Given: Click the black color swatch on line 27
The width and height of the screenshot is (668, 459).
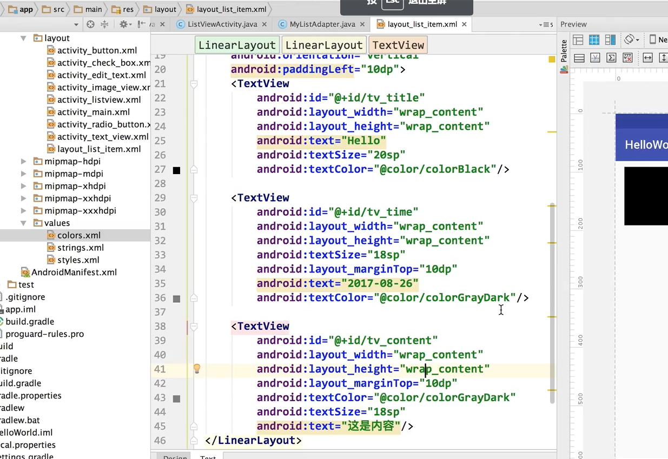Looking at the screenshot, I should (176, 170).
